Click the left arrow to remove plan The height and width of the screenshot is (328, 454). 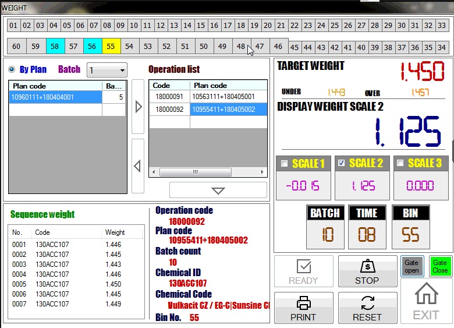pos(138,167)
